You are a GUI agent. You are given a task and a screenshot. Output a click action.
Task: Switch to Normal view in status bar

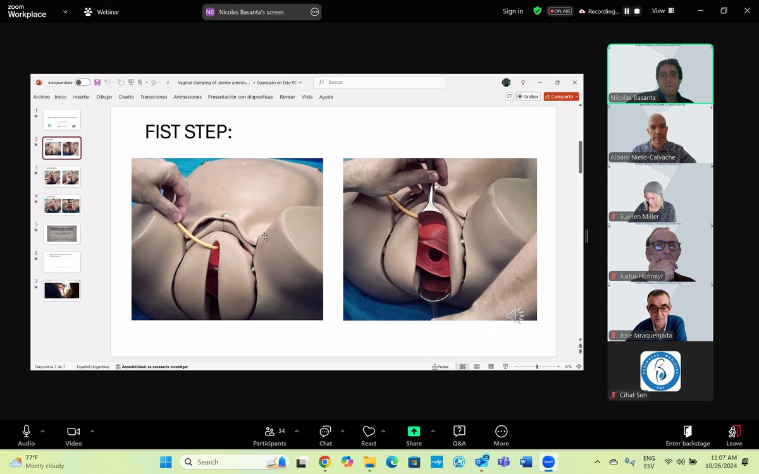(x=463, y=367)
